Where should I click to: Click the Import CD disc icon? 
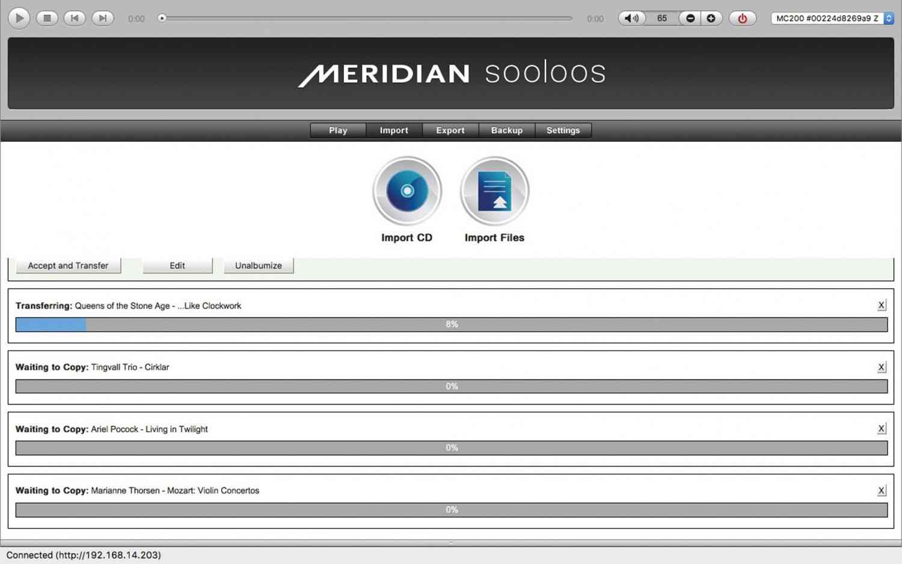point(407,191)
